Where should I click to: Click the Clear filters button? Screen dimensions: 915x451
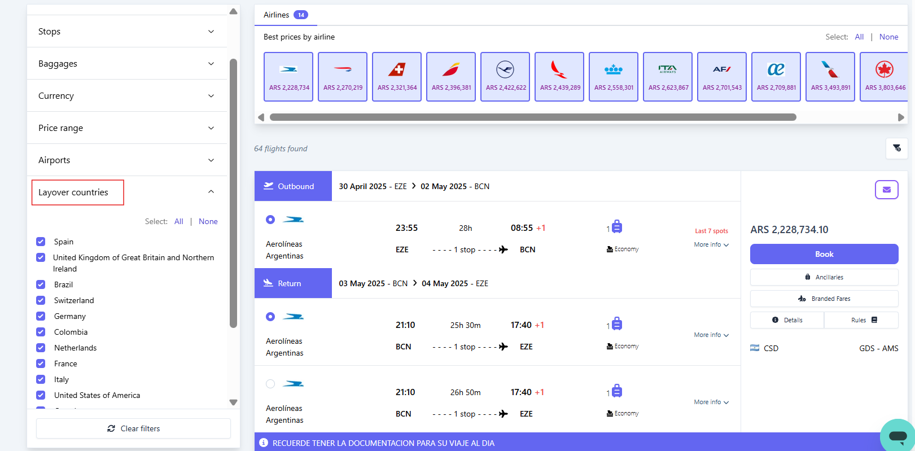pyautogui.click(x=134, y=428)
